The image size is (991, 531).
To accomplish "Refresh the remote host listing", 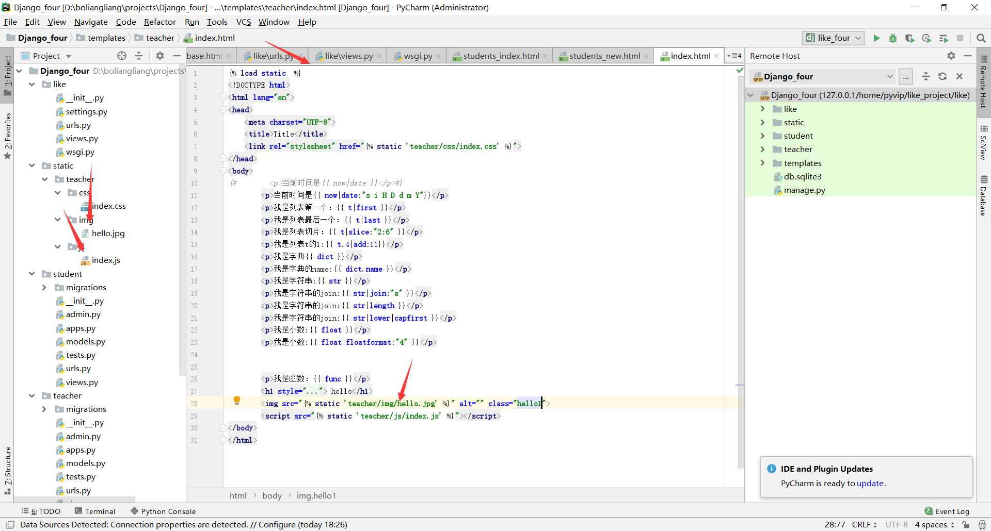I will coord(942,76).
